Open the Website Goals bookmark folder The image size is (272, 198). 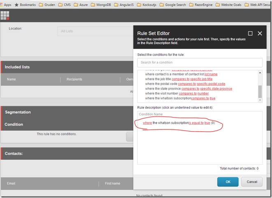(x=228, y=5)
